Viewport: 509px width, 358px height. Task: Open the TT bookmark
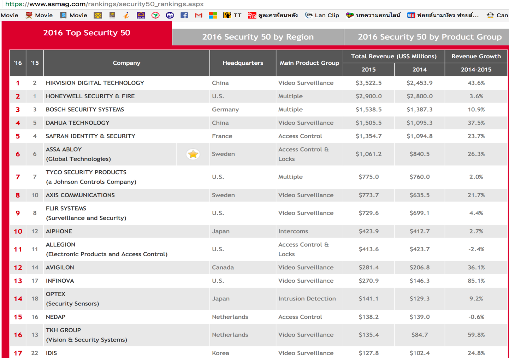pyautogui.click(x=232, y=15)
